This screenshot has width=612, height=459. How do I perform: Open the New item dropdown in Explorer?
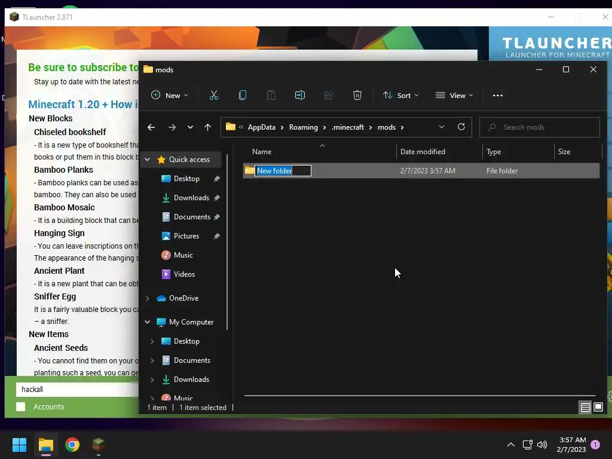169,95
